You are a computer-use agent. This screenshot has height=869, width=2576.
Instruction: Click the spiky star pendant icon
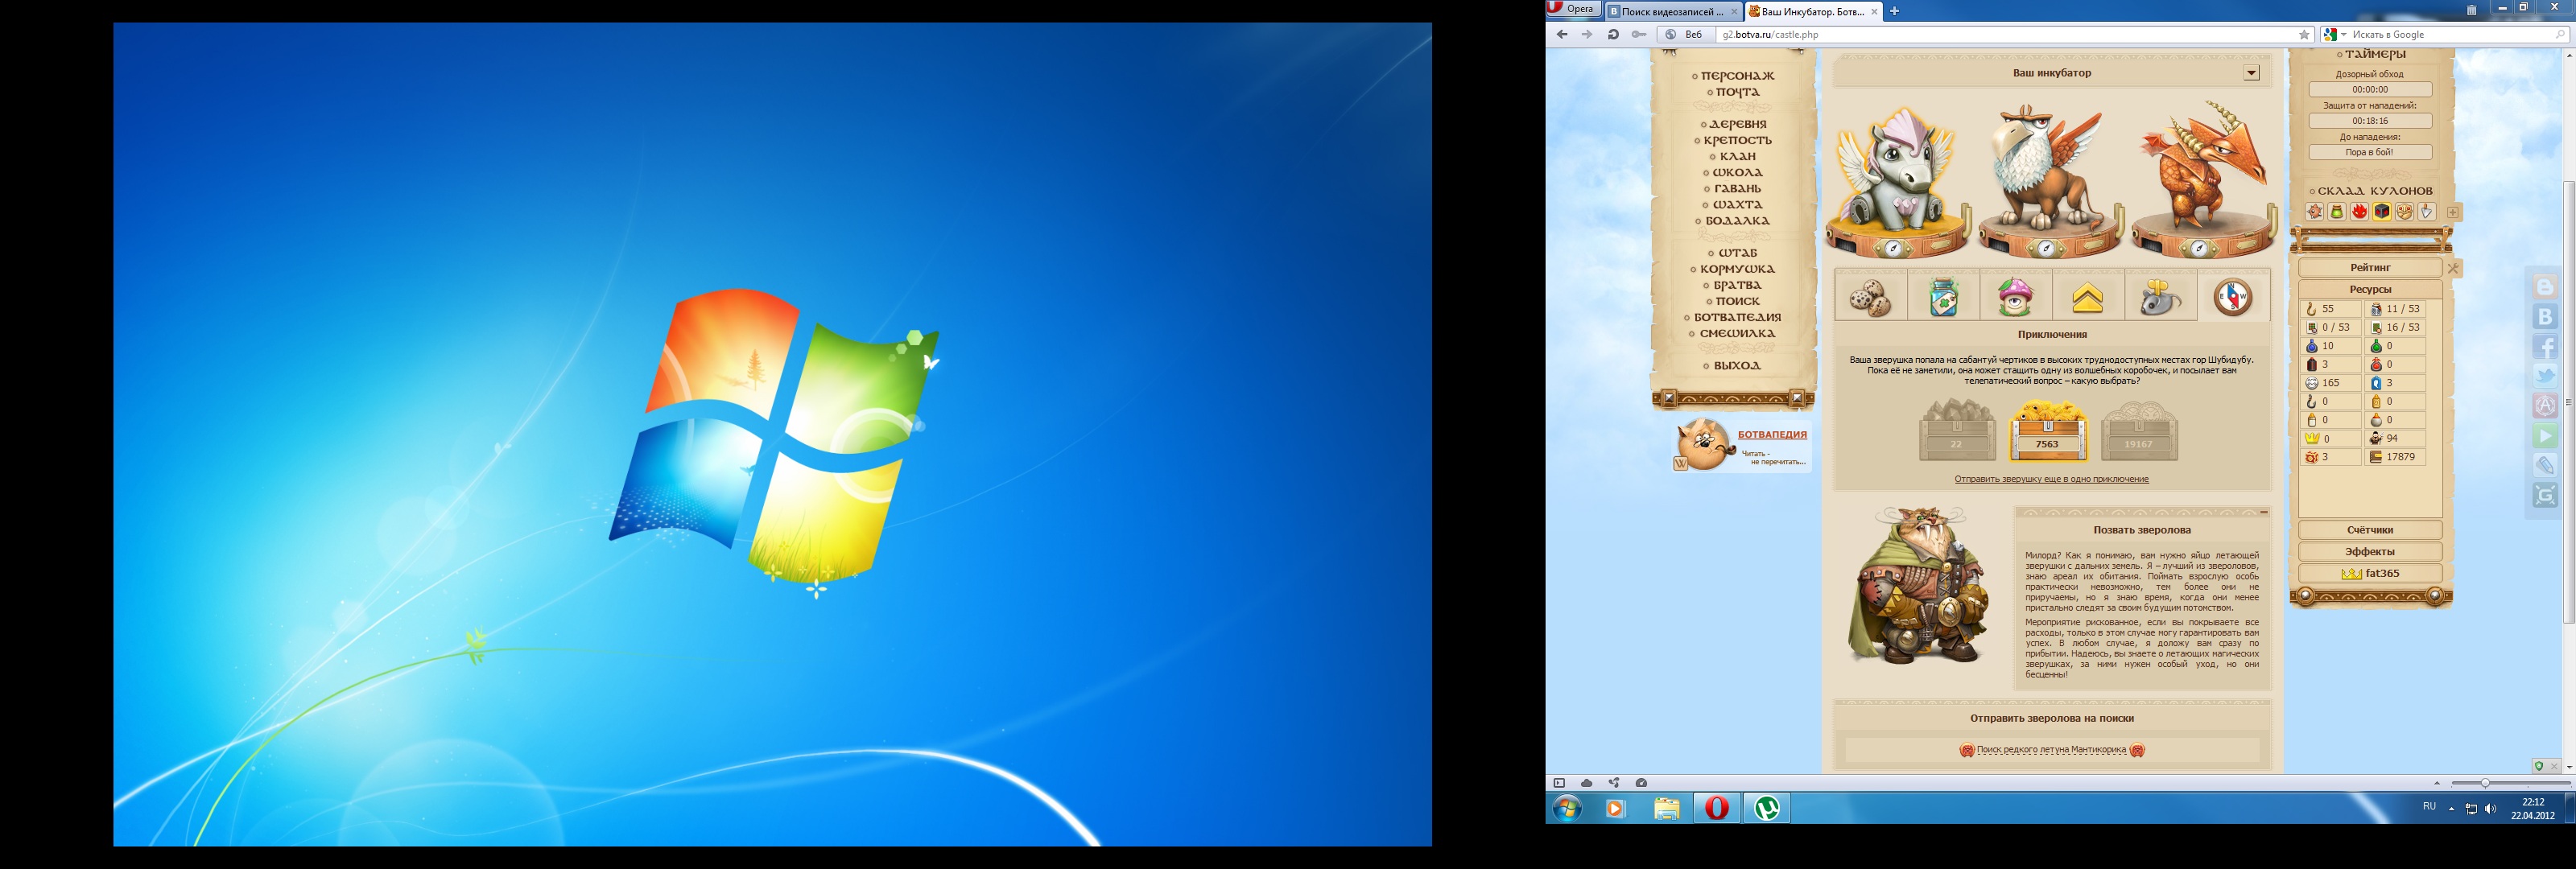2314,212
